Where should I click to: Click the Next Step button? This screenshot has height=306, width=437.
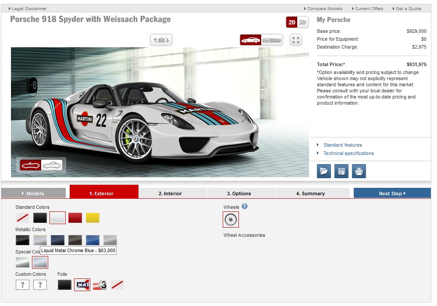[x=392, y=193]
